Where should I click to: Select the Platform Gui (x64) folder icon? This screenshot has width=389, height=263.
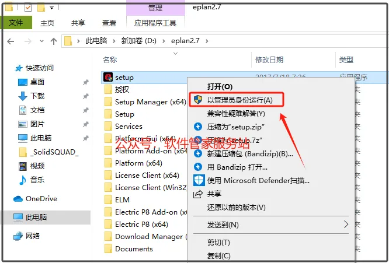click(x=108, y=138)
